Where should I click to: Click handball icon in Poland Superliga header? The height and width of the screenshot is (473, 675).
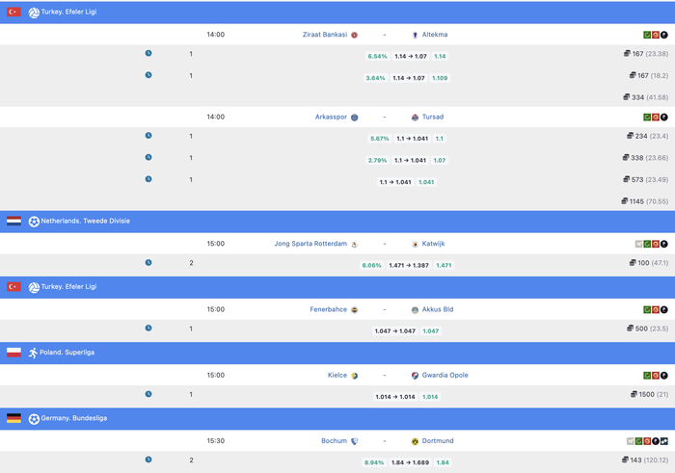(x=33, y=353)
